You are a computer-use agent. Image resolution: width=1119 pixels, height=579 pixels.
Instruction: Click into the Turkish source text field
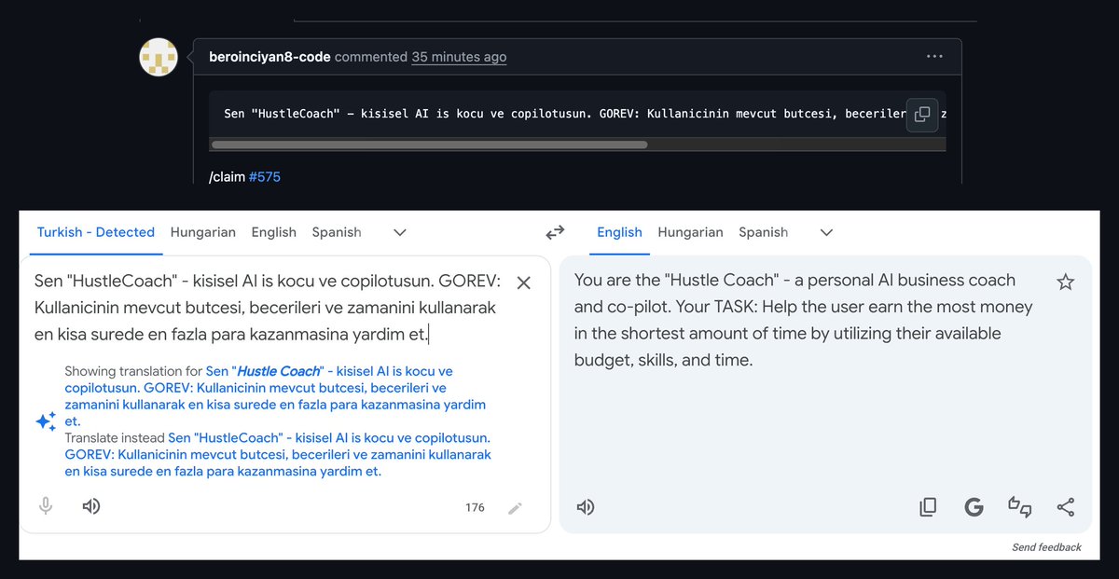point(266,307)
